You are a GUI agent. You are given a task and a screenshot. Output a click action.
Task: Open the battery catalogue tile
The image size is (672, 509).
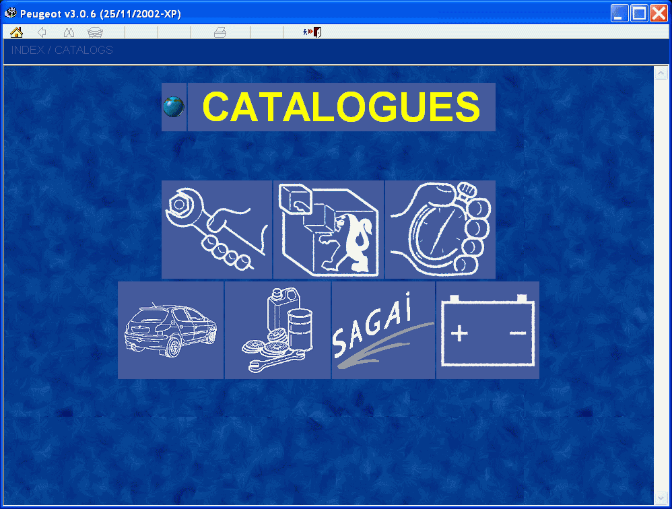coord(488,331)
